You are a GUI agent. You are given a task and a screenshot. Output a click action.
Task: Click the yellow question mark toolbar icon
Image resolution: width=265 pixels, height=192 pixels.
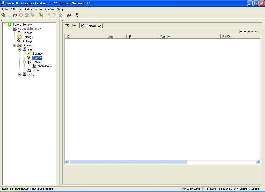point(77,16)
